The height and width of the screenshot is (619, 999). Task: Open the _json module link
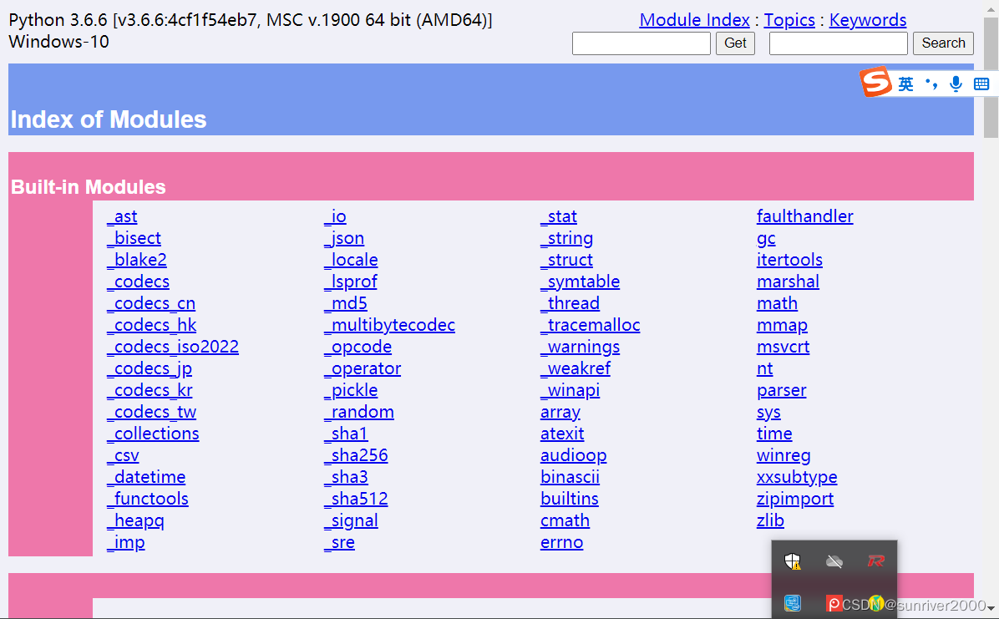click(344, 238)
